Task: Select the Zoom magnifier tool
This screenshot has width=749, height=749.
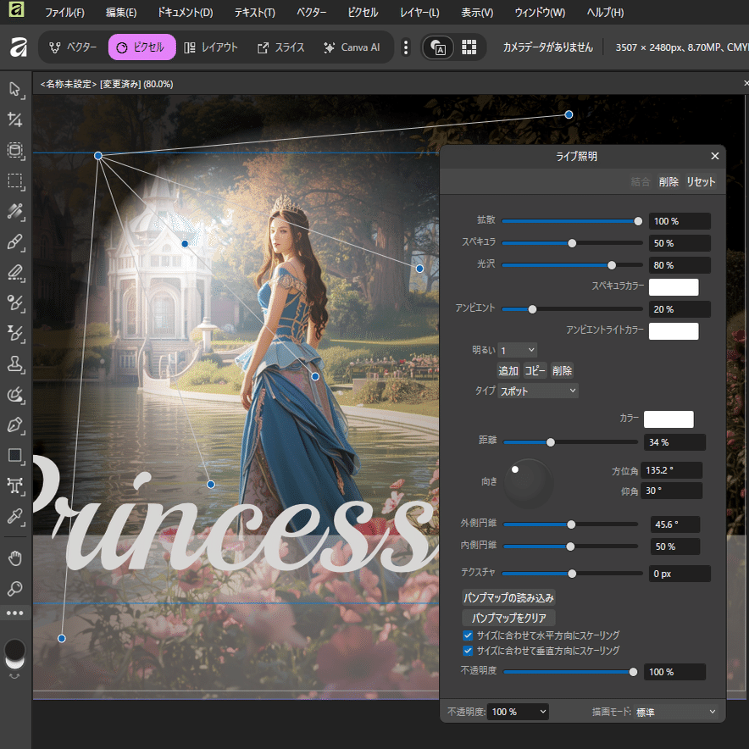Action: (14, 588)
